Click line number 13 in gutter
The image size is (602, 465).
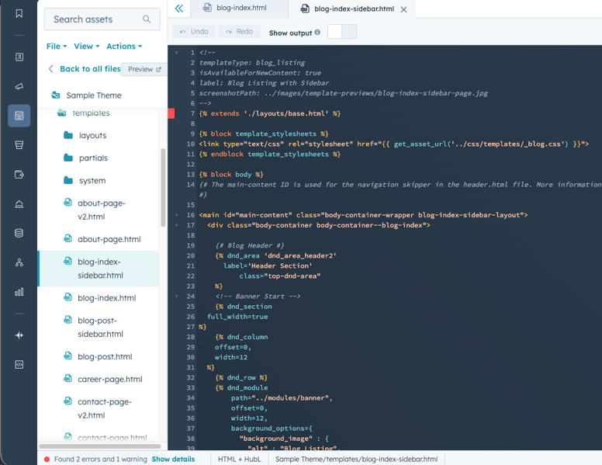tap(190, 175)
